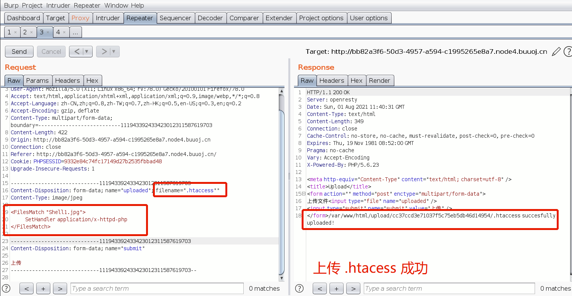Select Repeater request tab 3
Viewport: 572px width, 296px height.
point(42,32)
